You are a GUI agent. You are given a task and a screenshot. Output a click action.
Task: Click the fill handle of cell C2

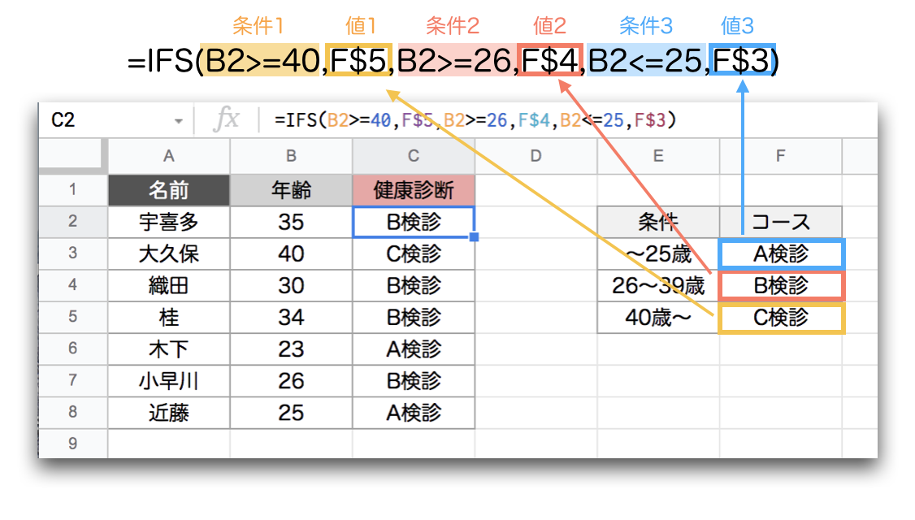pyautogui.click(x=474, y=237)
